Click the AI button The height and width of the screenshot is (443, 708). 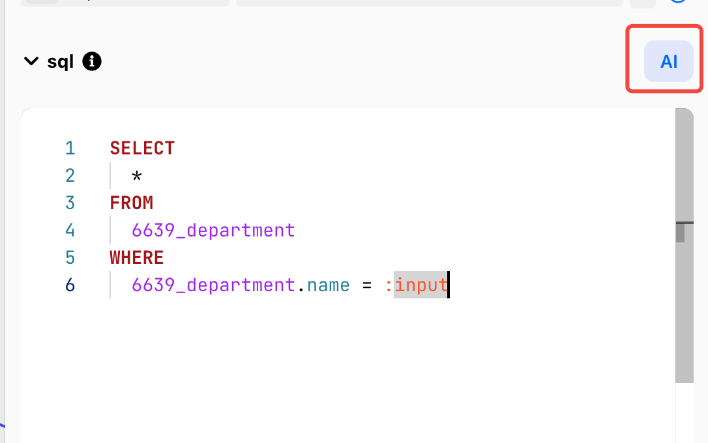[x=668, y=61]
